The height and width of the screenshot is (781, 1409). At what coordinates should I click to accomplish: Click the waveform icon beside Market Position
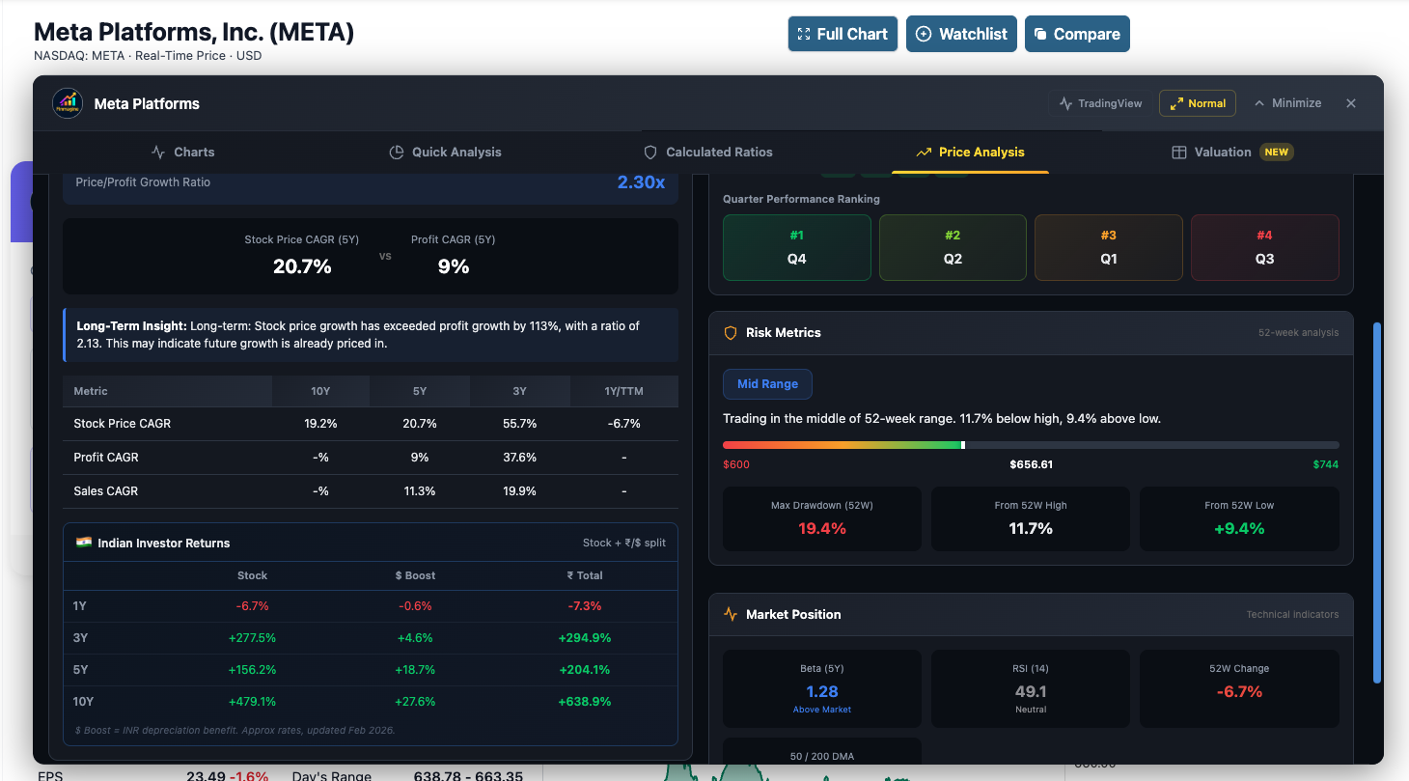pyautogui.click(x=731, y=614)
